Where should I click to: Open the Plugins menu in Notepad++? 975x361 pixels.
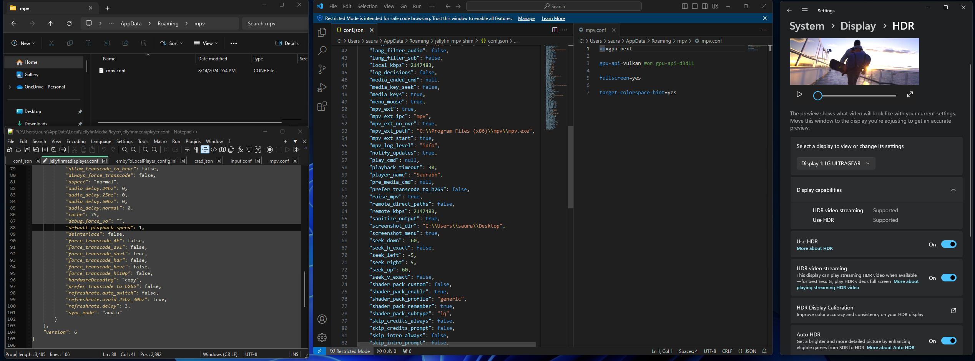click(193, 141)
